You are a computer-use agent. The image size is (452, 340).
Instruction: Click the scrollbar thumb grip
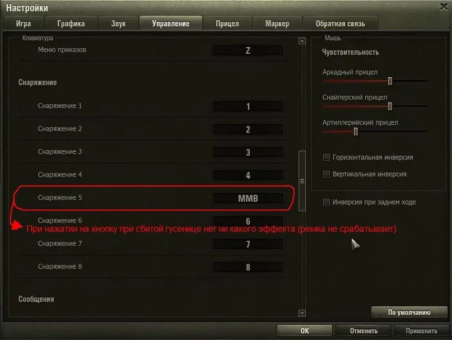pos(302,181)
